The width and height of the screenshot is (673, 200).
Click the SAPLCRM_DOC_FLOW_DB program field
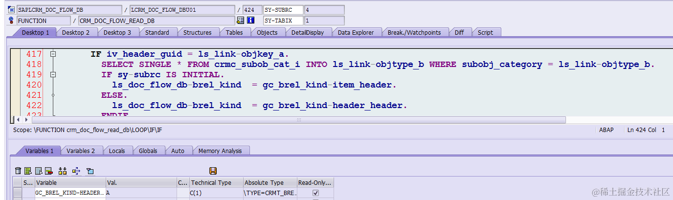click(69, 10)
